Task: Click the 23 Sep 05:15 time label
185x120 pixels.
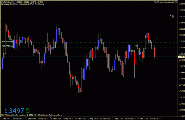Action: coord(43,119)
